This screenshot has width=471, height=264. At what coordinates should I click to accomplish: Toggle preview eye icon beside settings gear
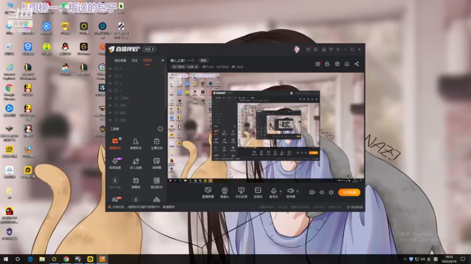coord(321,192)
